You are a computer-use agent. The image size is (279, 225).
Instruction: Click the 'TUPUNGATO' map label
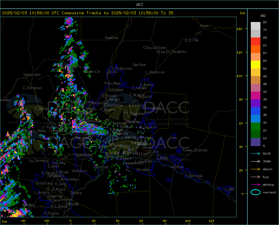click(x=55, y=176)
